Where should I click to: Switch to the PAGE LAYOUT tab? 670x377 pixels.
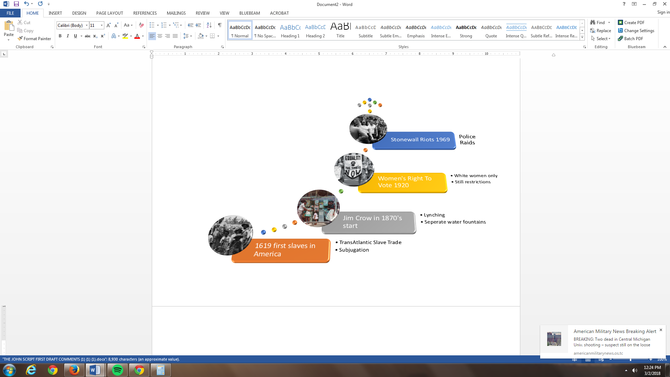[110, 13]
